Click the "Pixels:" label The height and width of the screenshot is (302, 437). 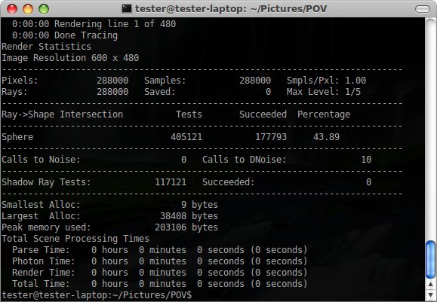tap(20, 81)
